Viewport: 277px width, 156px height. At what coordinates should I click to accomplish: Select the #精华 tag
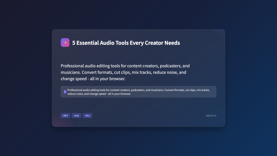click(x=65, y=116)
